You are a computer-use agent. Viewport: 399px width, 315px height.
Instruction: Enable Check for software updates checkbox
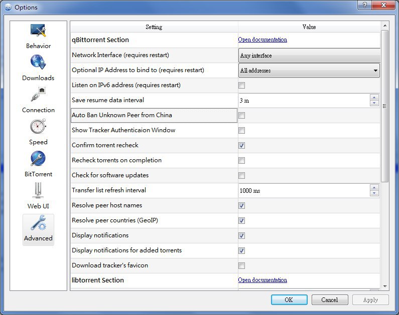242,175
